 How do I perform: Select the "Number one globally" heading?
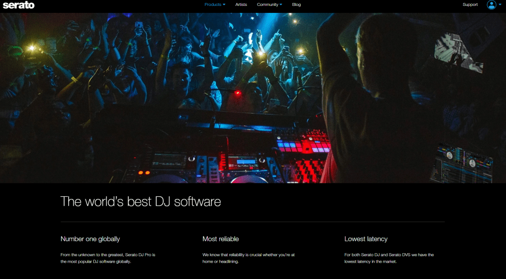pyautogui.click(x=90, y=239)
